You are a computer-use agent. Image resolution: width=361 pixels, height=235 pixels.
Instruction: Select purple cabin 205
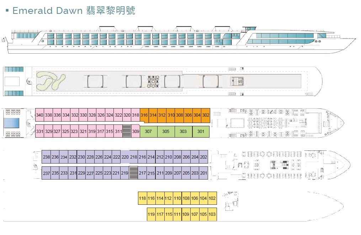click(x=186, y=173)
